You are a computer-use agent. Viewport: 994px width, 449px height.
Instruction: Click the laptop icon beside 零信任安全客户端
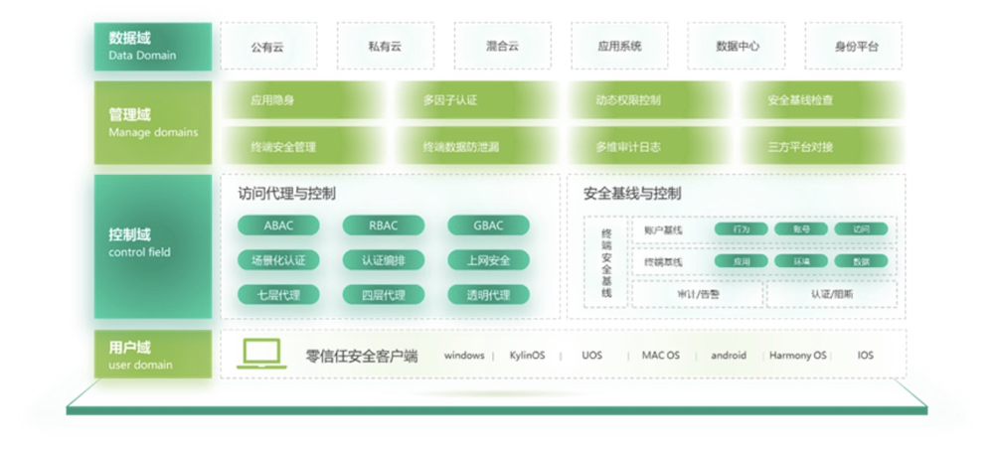[261, 354]
